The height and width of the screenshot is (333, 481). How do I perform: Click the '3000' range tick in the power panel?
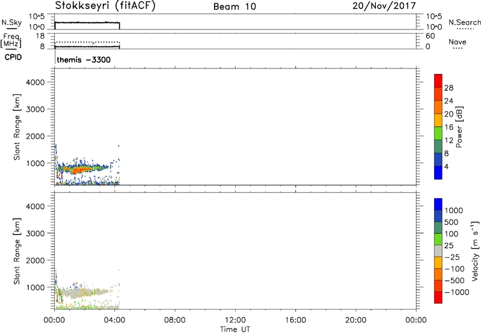pos(35,109)
